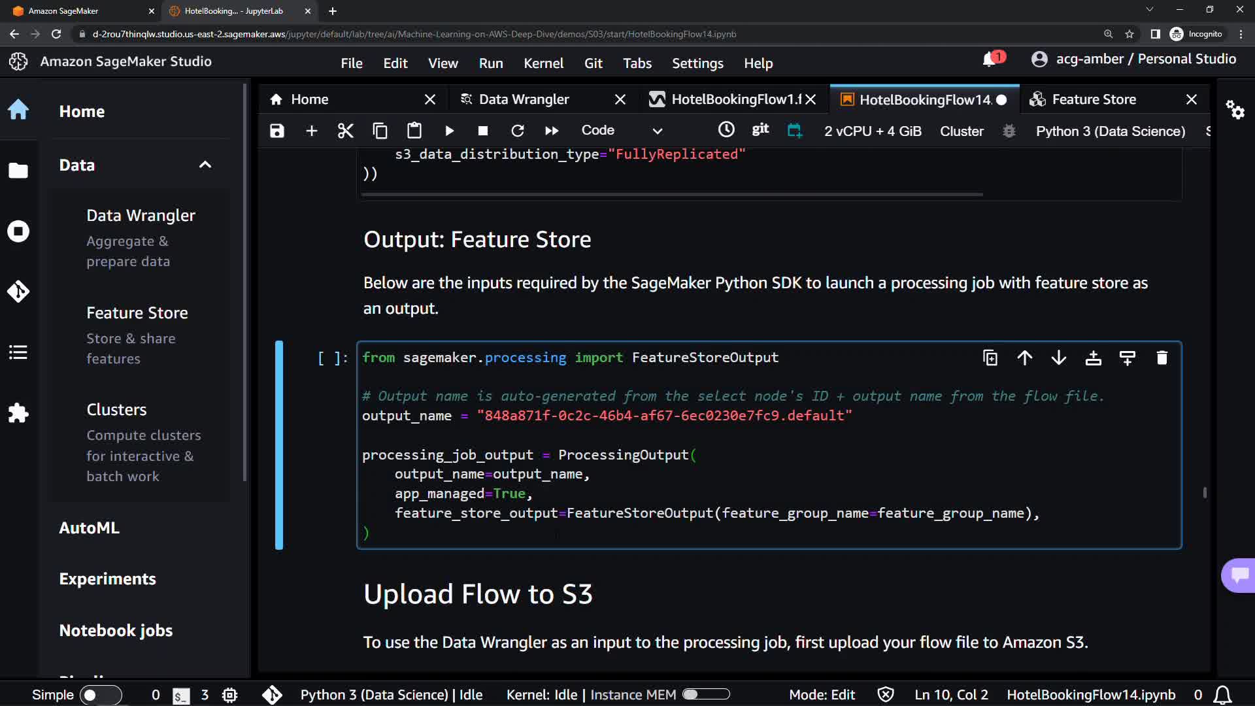1255x706 pixels.
Task: Restart kernel and run all cells
Action: point(551,131)
